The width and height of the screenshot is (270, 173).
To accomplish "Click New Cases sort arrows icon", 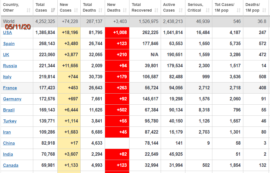I will (76, 10).
